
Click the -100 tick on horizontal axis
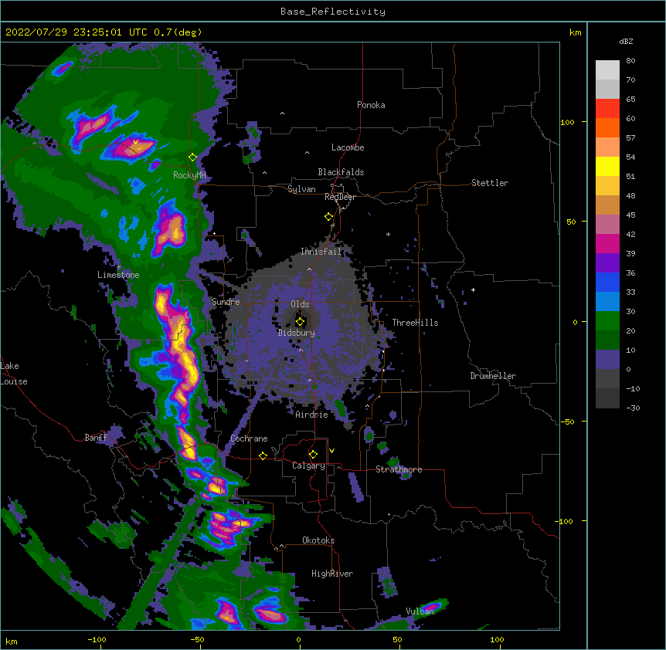pos(97,640)
